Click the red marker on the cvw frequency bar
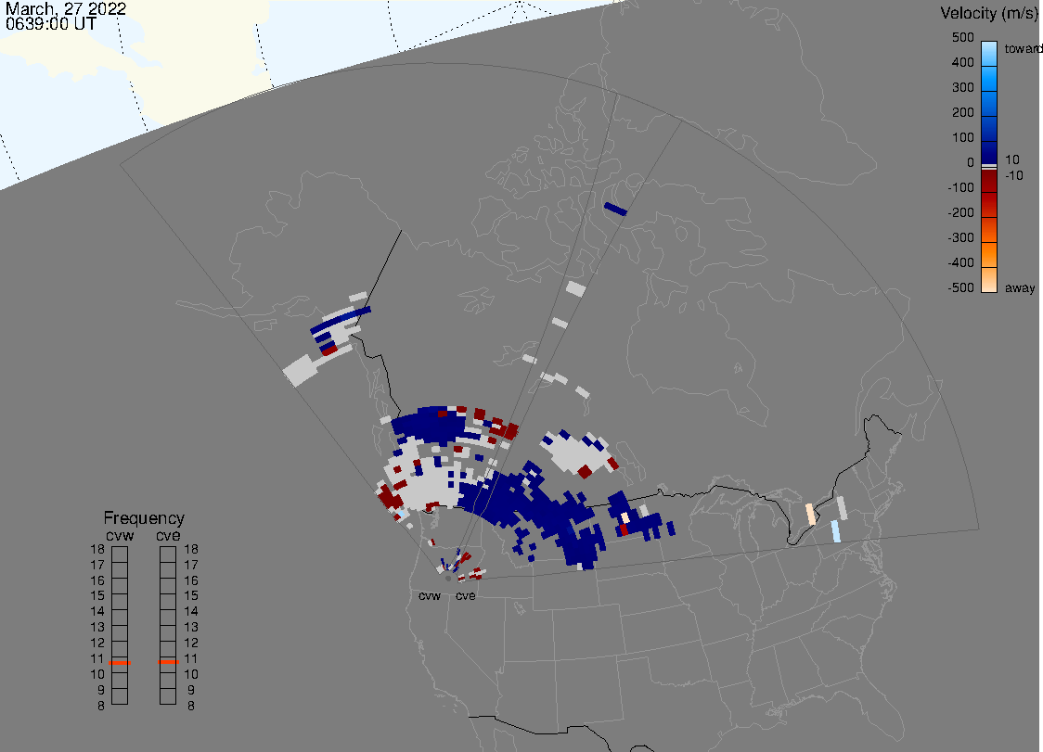Viewport: 1043px width, 752px height. [x=120, y=663]
